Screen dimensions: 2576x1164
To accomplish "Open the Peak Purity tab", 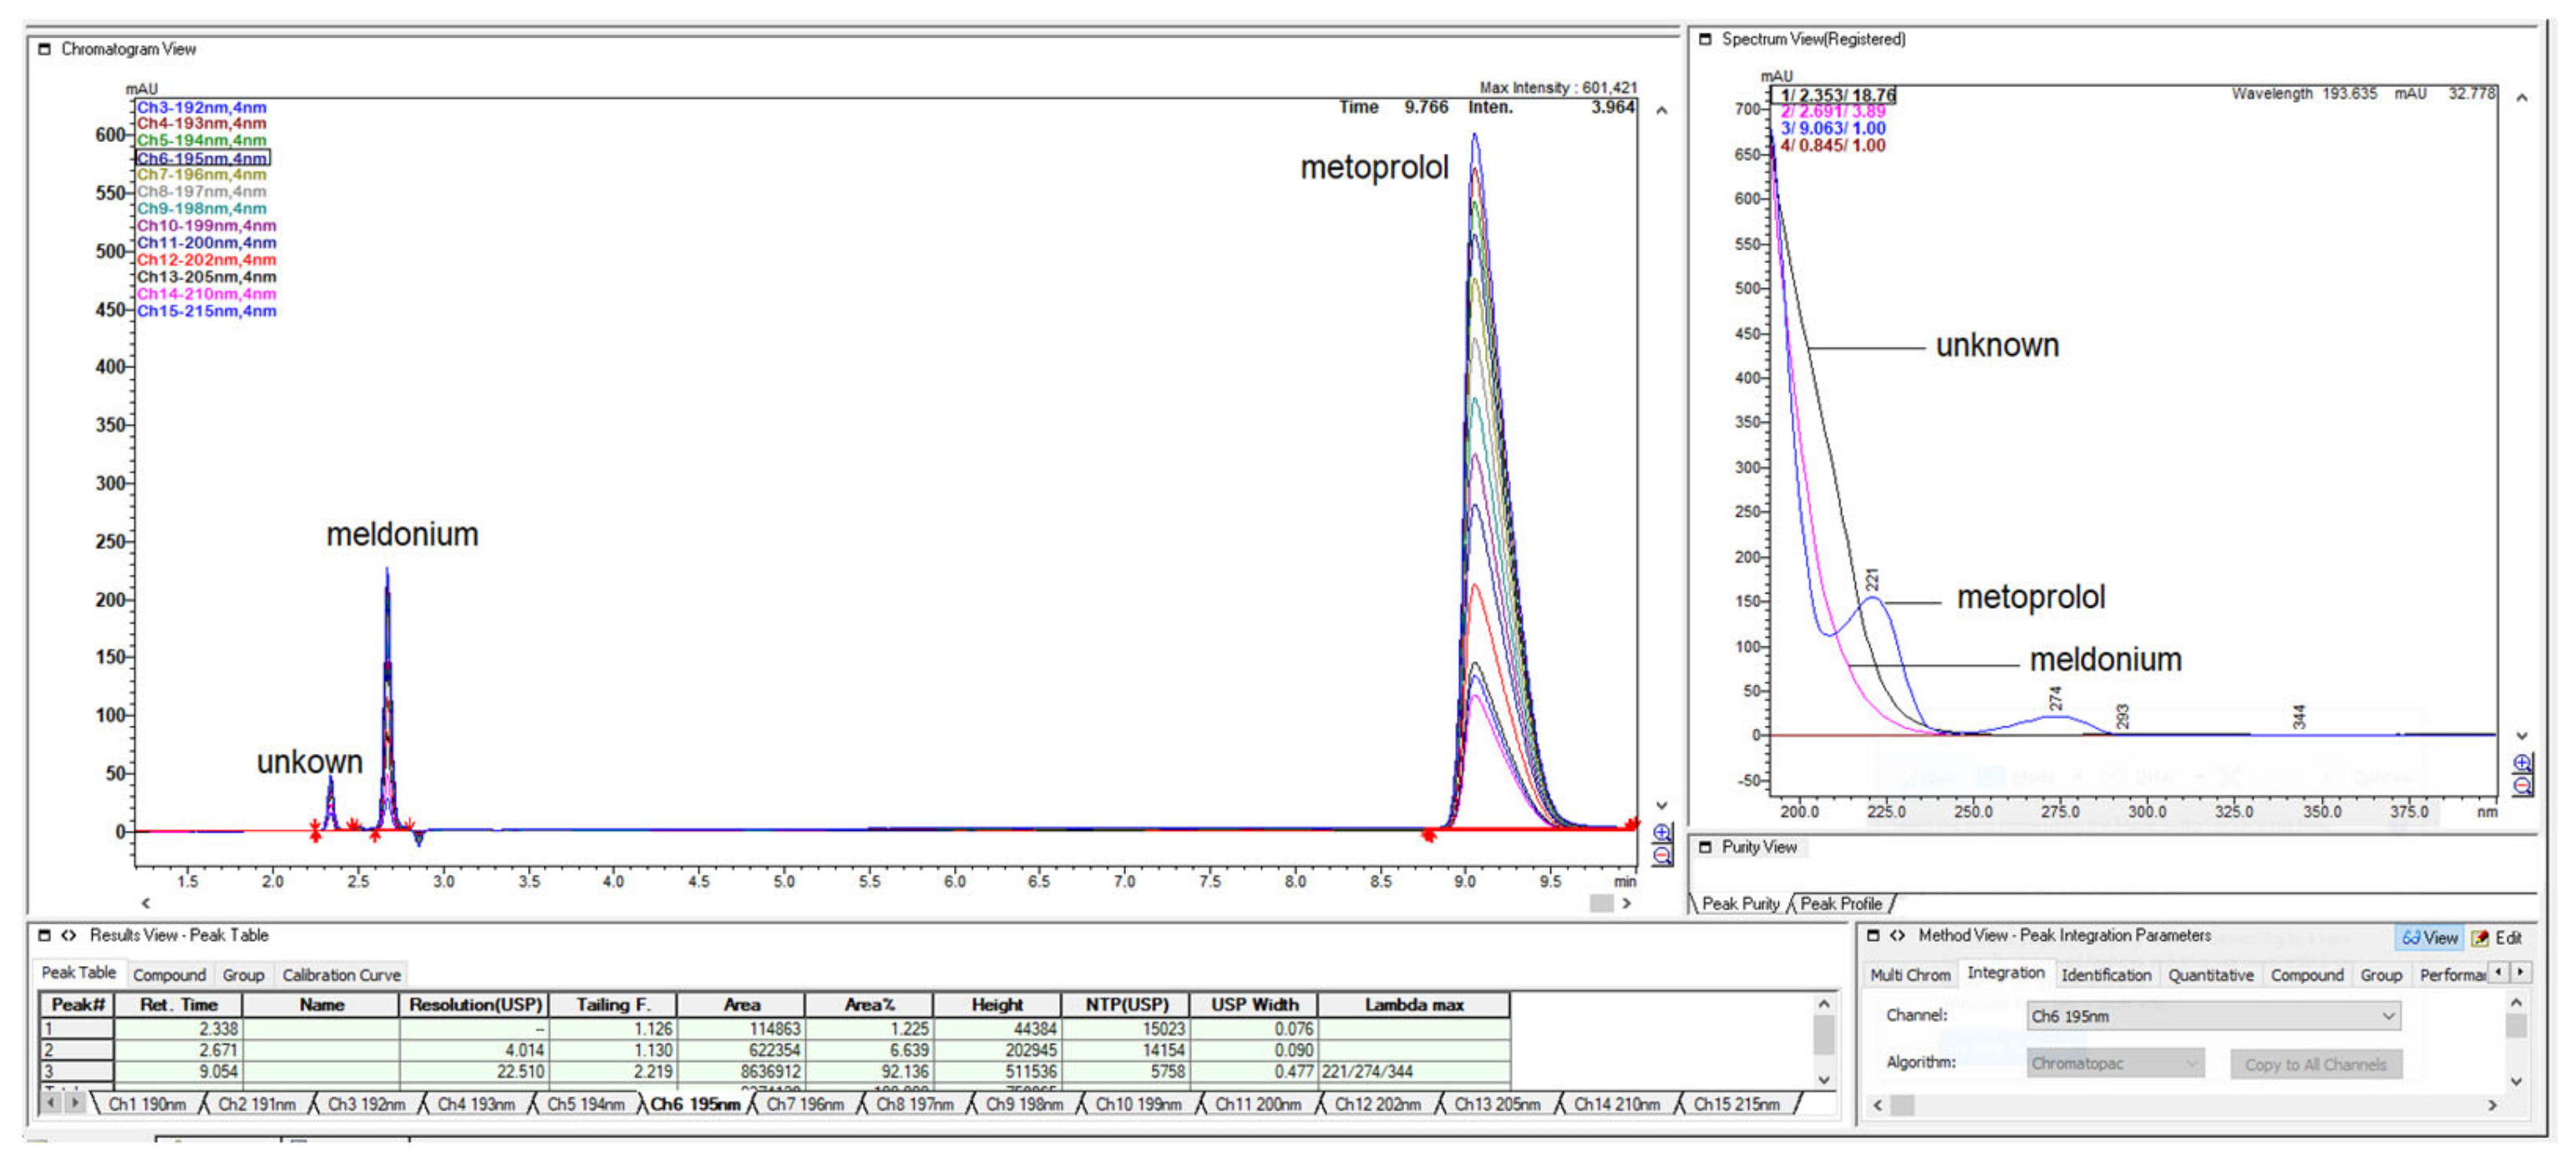I will 1741,904.
